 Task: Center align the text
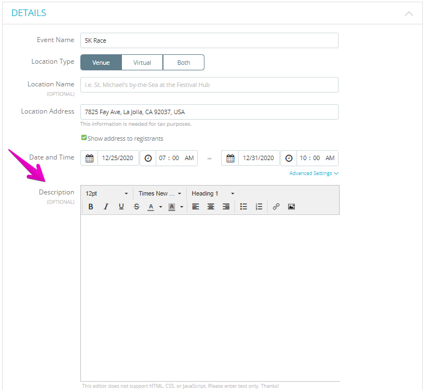coord(211,207)
